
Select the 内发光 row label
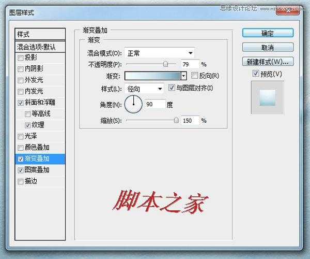point(34,91)
